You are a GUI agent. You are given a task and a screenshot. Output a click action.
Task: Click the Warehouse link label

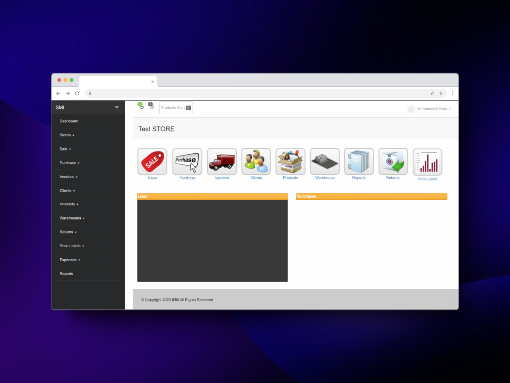tap(325, 178)
